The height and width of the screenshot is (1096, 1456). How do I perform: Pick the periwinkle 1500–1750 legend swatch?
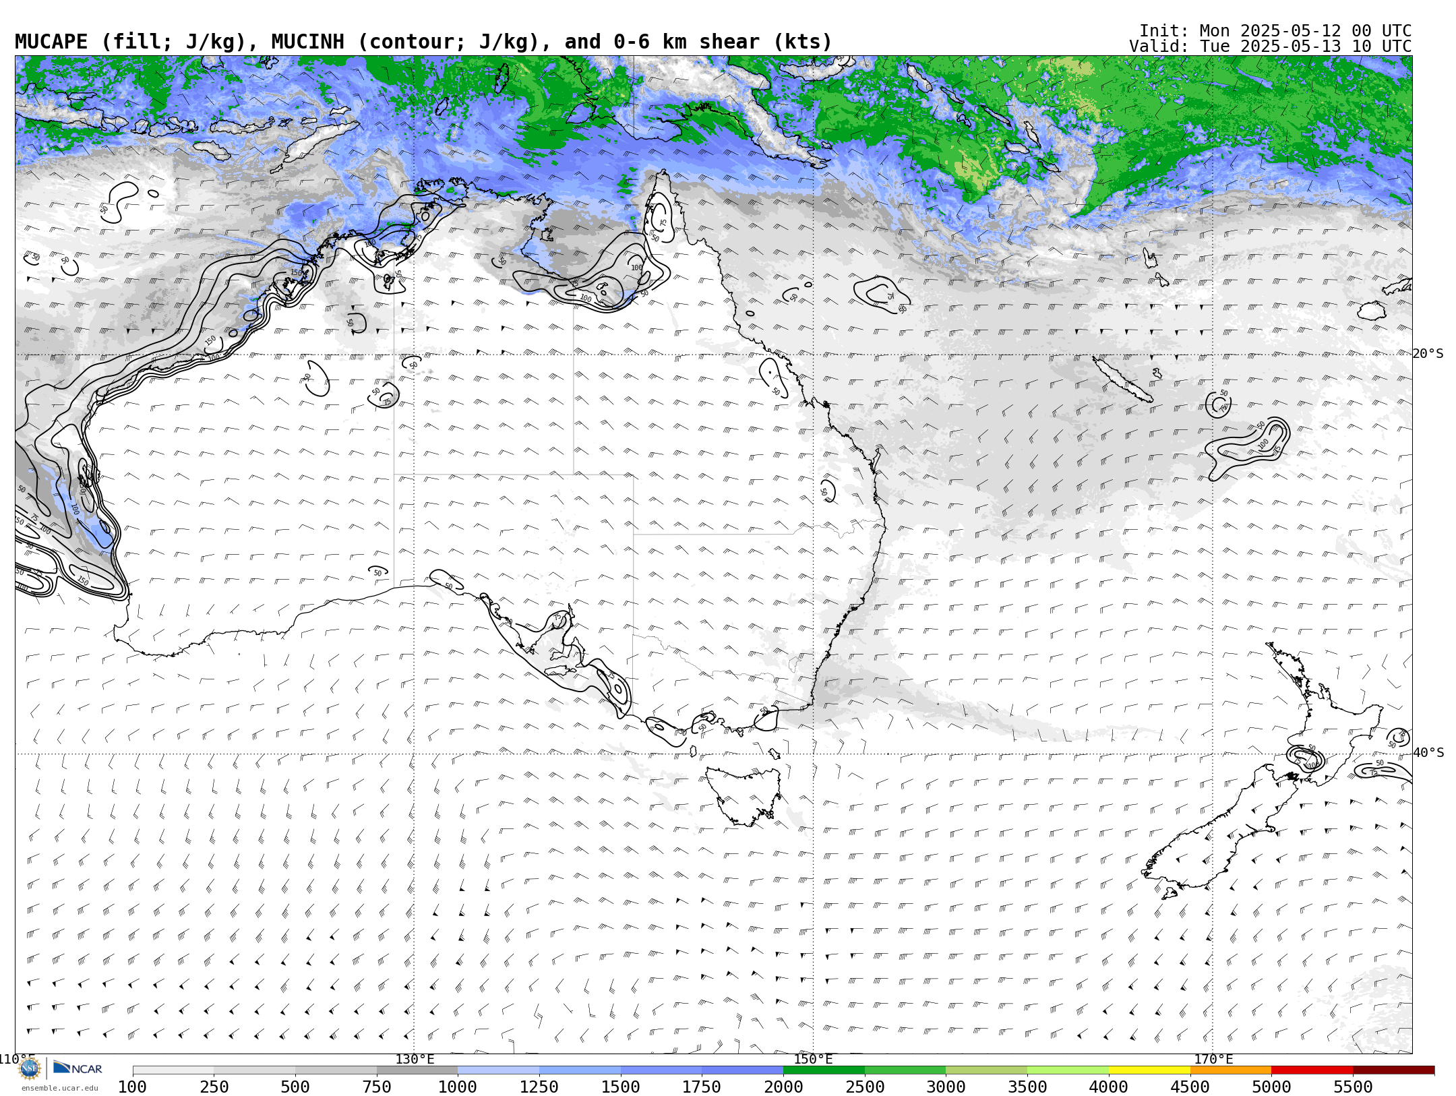[661, 1070]
